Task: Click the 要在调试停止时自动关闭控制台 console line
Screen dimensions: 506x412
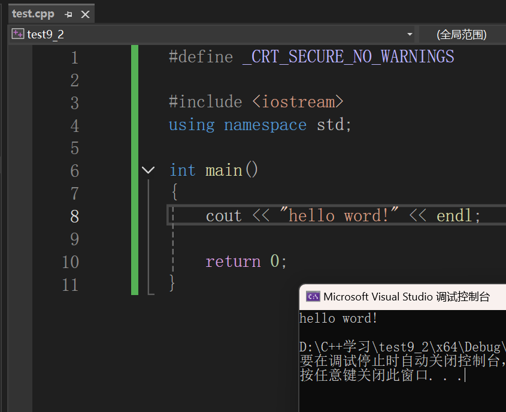Action: 402,361
